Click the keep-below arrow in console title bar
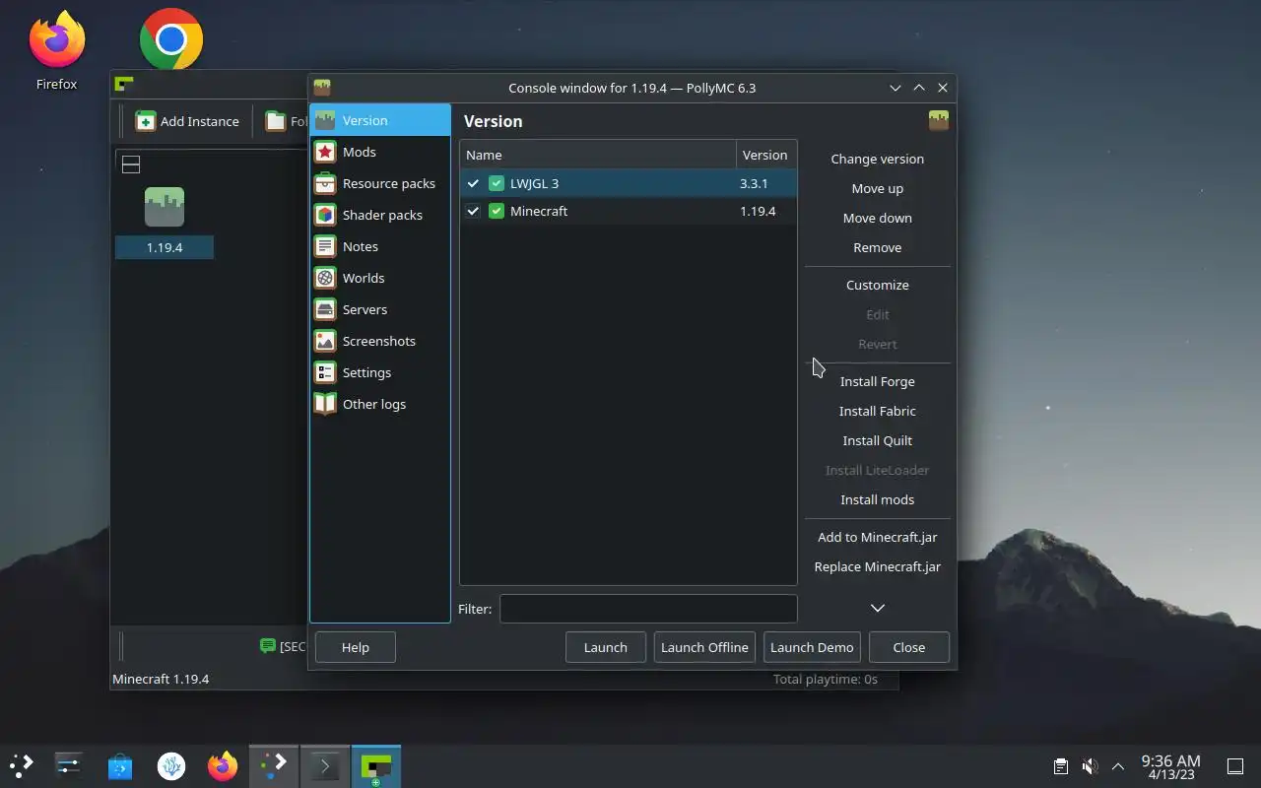Viewport: 1261px width, 788px height. coord(896,88)
